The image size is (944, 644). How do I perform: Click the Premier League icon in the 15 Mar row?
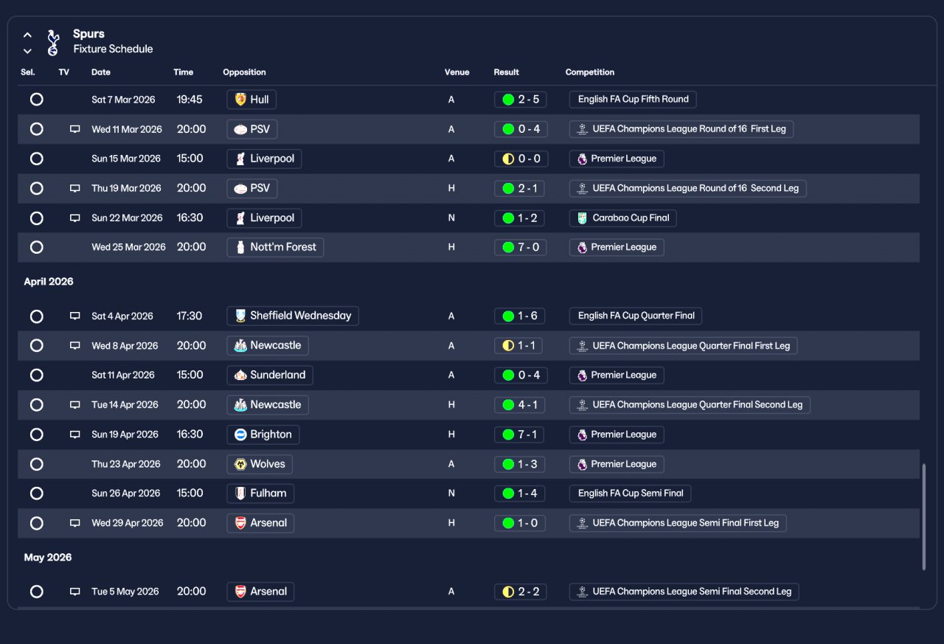pyautogui.click(x=582, y=159)
